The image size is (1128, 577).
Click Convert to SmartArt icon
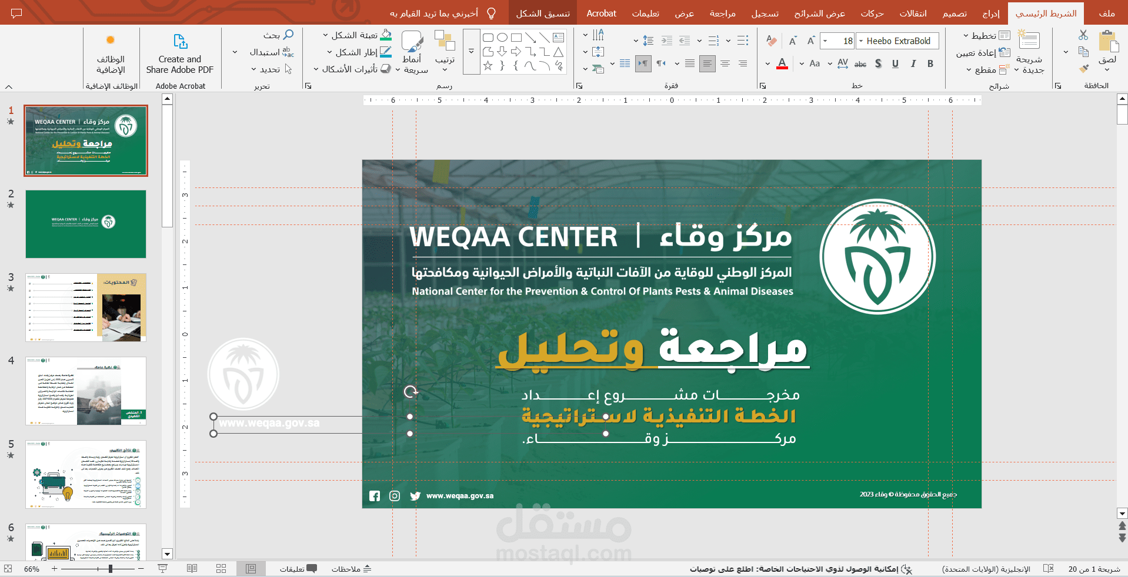[598, 69]
